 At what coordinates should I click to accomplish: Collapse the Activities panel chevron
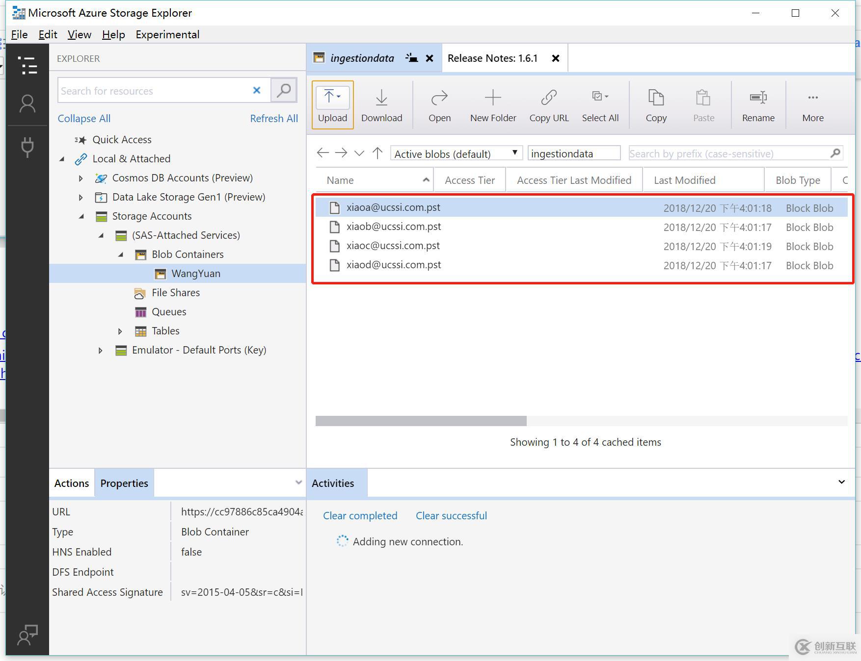841,482
